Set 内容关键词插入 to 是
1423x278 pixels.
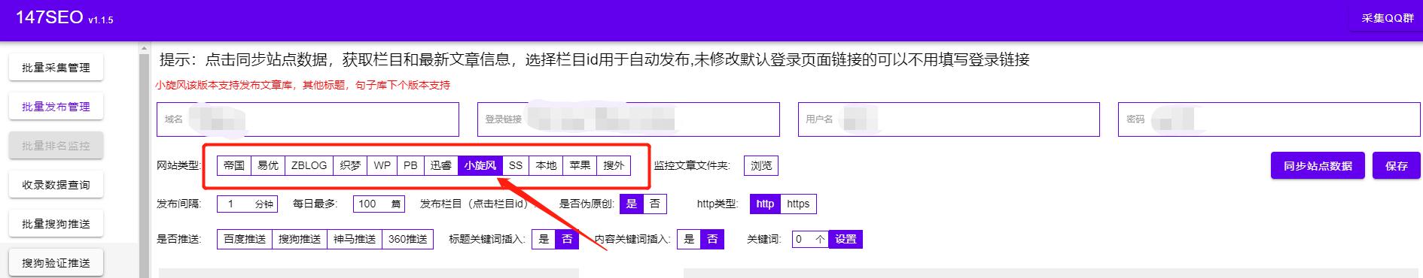point(689,239)
